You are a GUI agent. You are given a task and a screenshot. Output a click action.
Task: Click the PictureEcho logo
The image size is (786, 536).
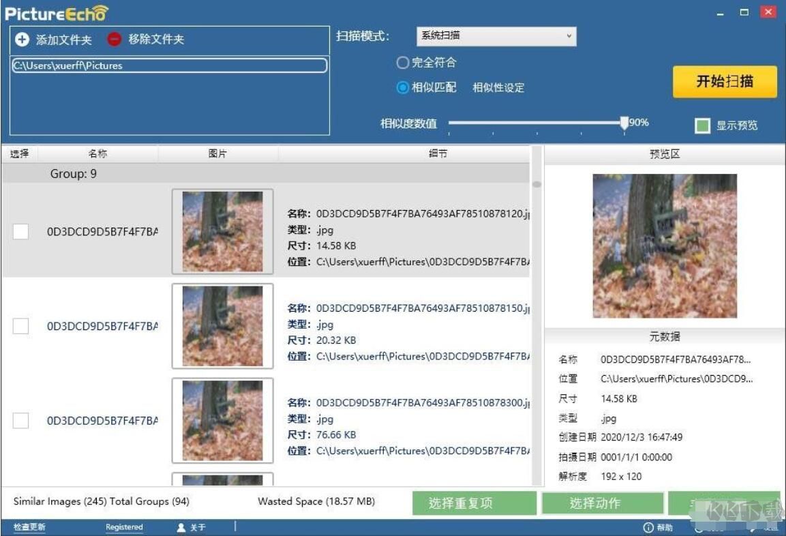click(x=55, y=12)
